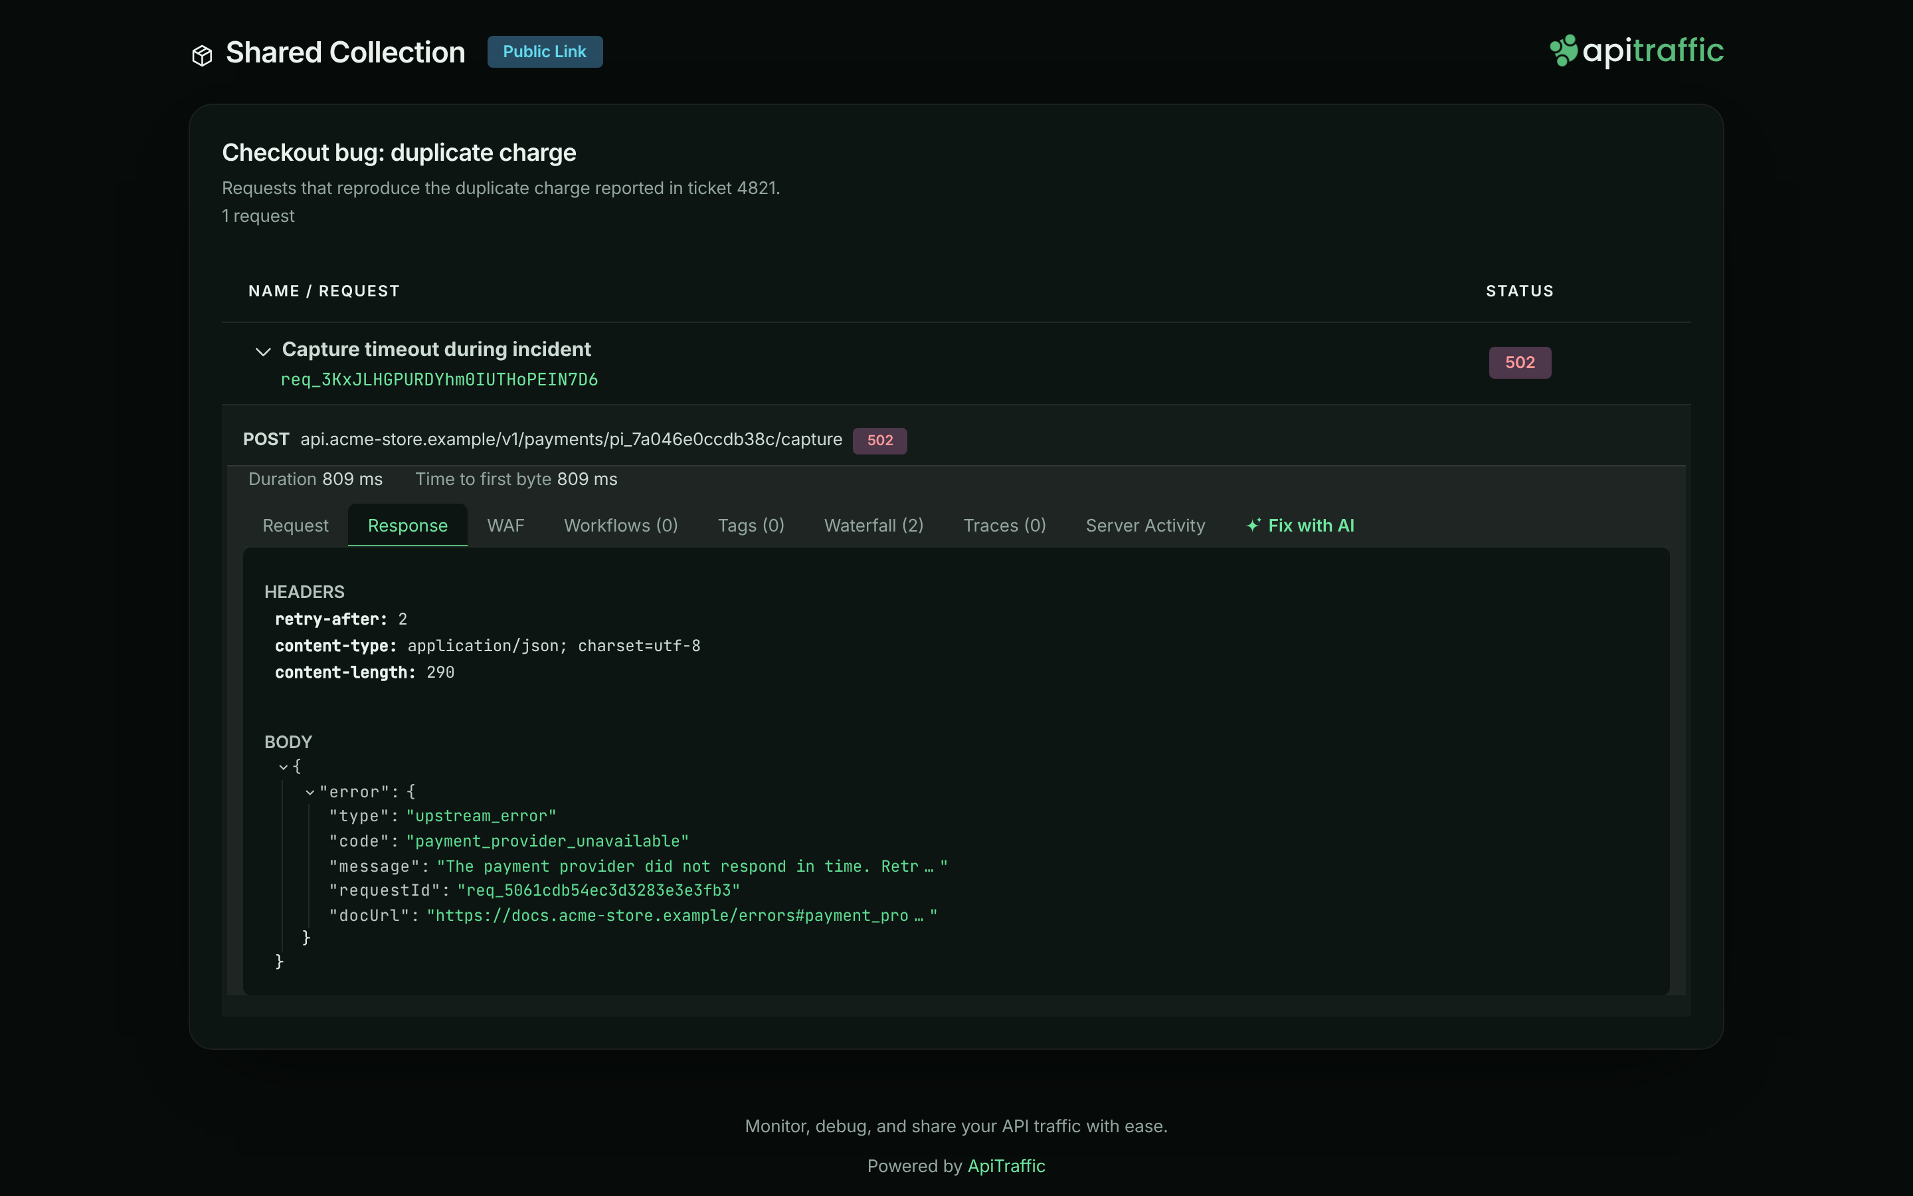Open the WAF tab
Viewport: 1913px width, 1196px height.
tap(505, 525)
